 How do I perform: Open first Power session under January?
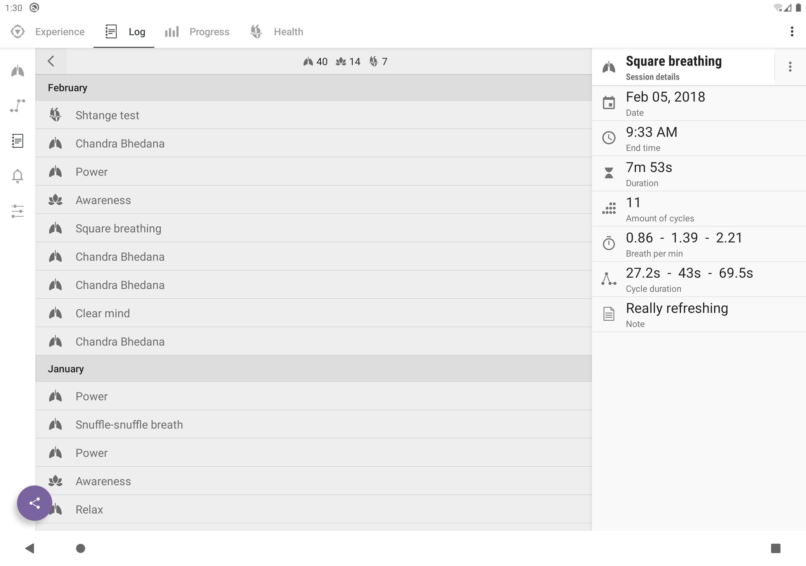tap(313, 396)
